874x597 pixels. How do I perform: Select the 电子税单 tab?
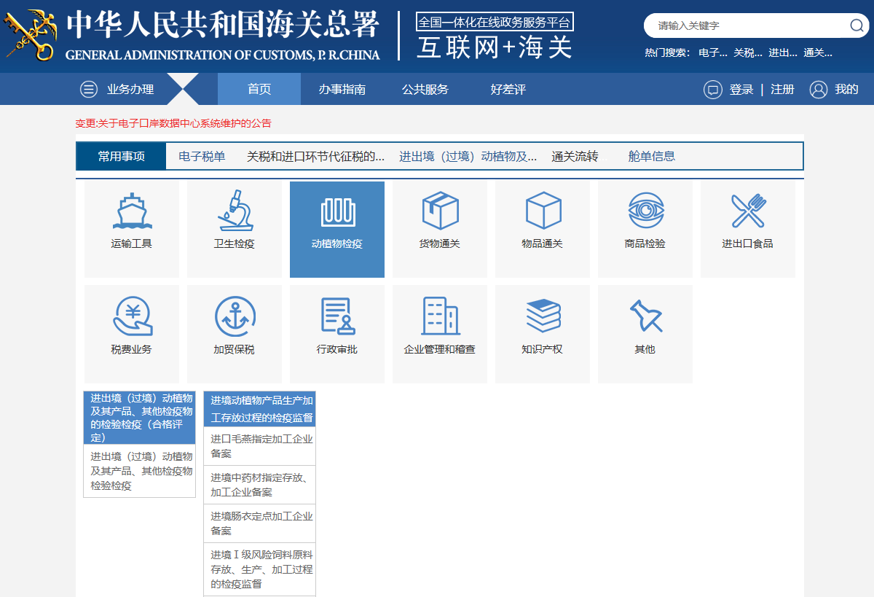click(x=202, y=156)
